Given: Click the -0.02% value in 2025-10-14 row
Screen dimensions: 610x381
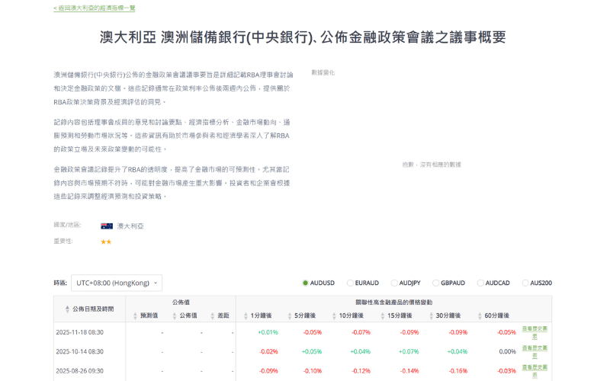Looking at the screenshot, I should 268,351.
